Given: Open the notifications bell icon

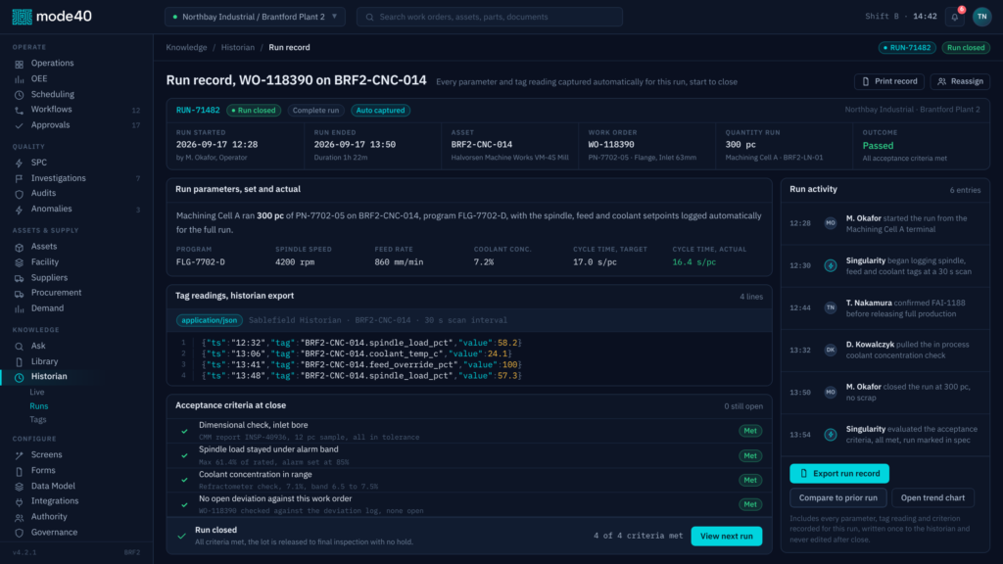Looking at the screenshot, I should [x=954, y=18].
